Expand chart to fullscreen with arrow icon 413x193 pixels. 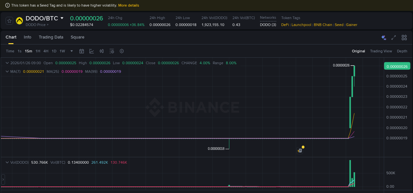(x=394, y=38)
